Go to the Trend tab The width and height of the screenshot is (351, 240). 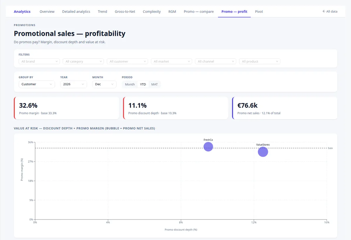tap(102, 11)
